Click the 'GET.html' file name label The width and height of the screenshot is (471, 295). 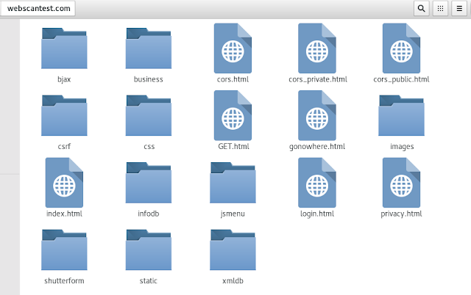point(233,147)
